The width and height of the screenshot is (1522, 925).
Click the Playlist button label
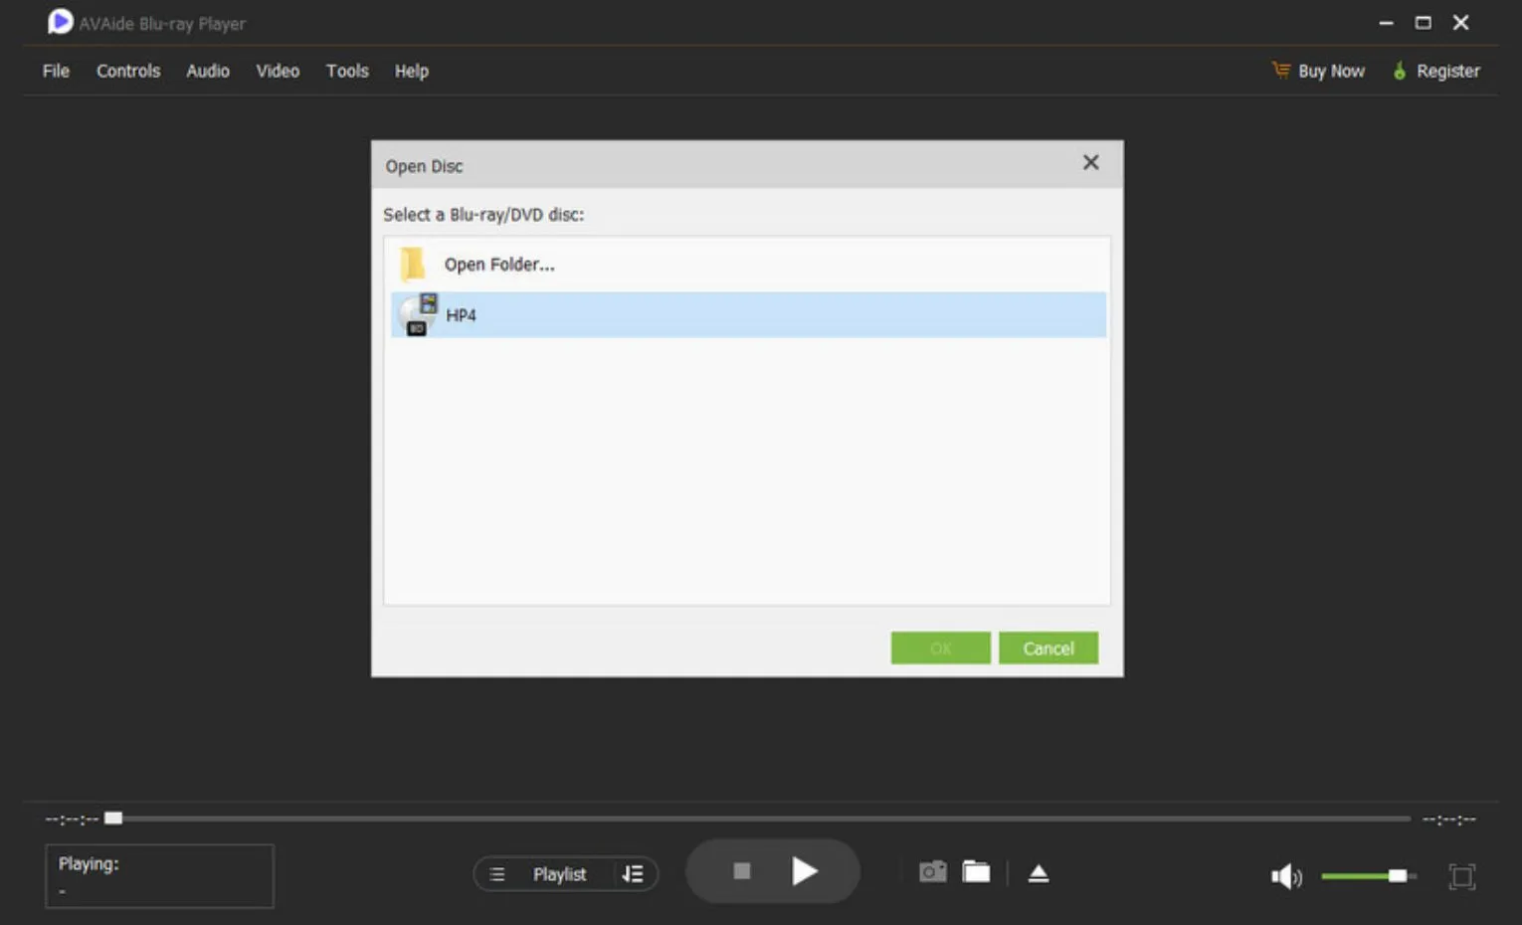pos(559,874)
